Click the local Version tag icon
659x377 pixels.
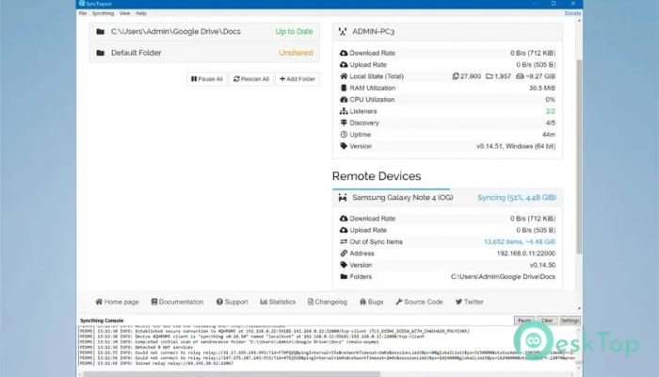point(344,146)
